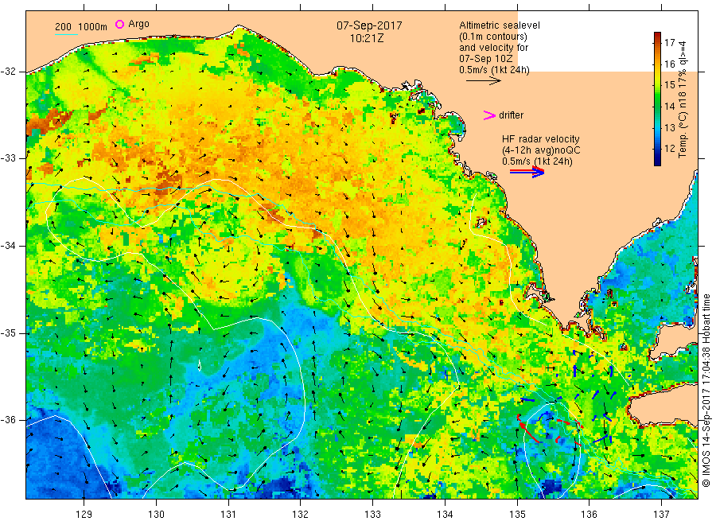Click the '07-Sep 10Z' legend text
This screenshot has width=716, height=525.
click(486, 59)
